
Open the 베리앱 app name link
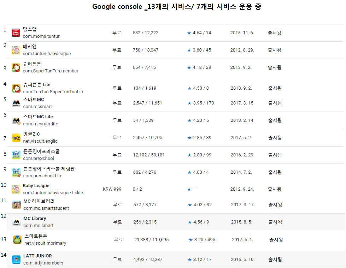(x=30, y=47)
